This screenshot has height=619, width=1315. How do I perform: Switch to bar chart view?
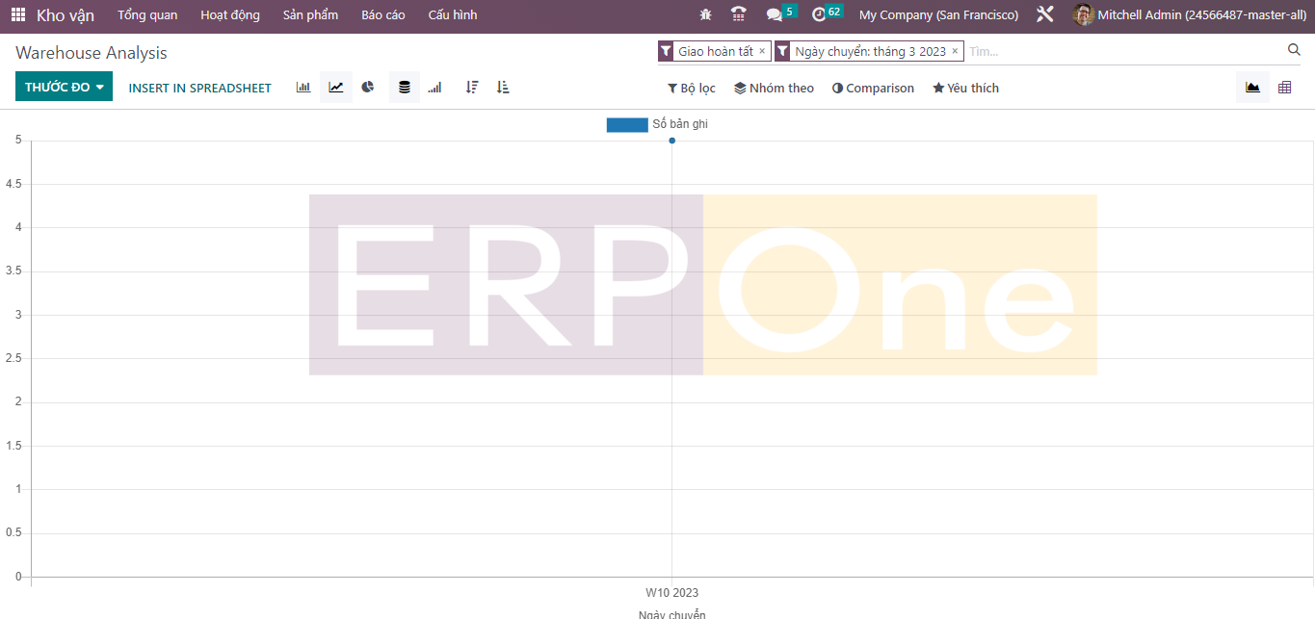[x=303, y=88]
